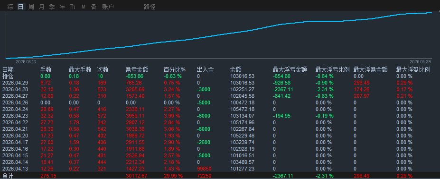Switch to the 月 monthly tab
The width and height of the screenshot is (440, 179).
[41, 7]
